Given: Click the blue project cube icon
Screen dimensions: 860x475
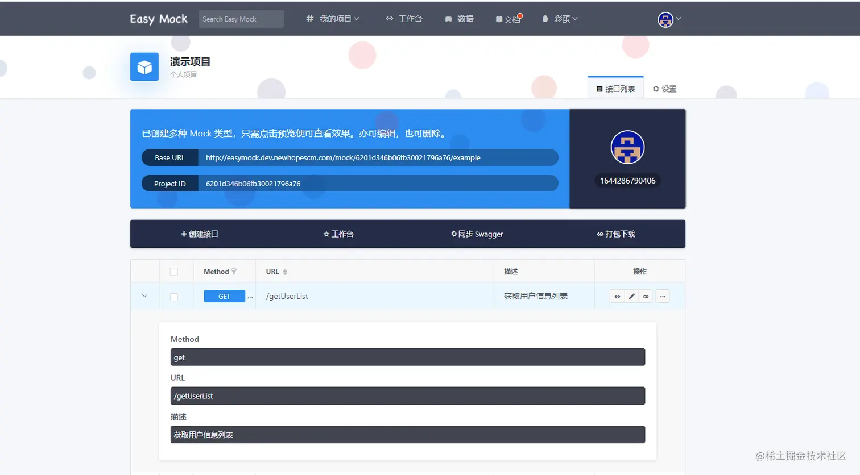Looking at the screenshot, I should (144, 67).
